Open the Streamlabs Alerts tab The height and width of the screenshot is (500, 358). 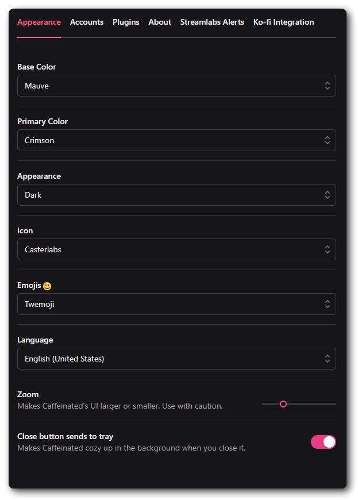click(212, 22)
